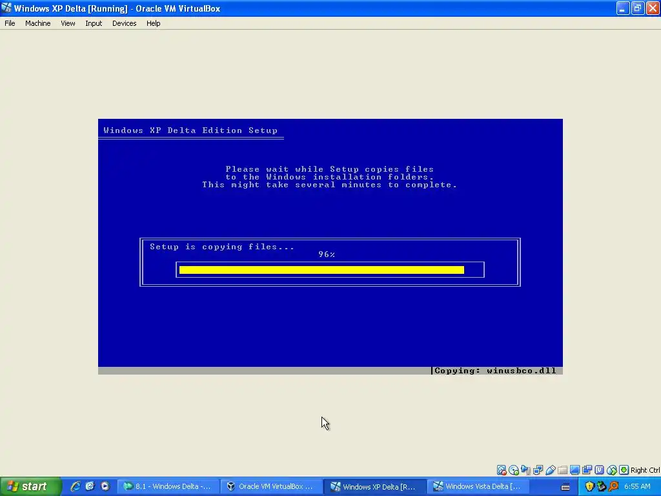Click 'Windows XP Delta Edition Setup' heading
661x496 pixels.
point(190,130)
